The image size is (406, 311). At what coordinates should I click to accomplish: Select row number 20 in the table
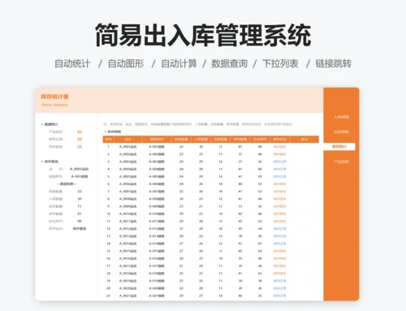point(108,288)
